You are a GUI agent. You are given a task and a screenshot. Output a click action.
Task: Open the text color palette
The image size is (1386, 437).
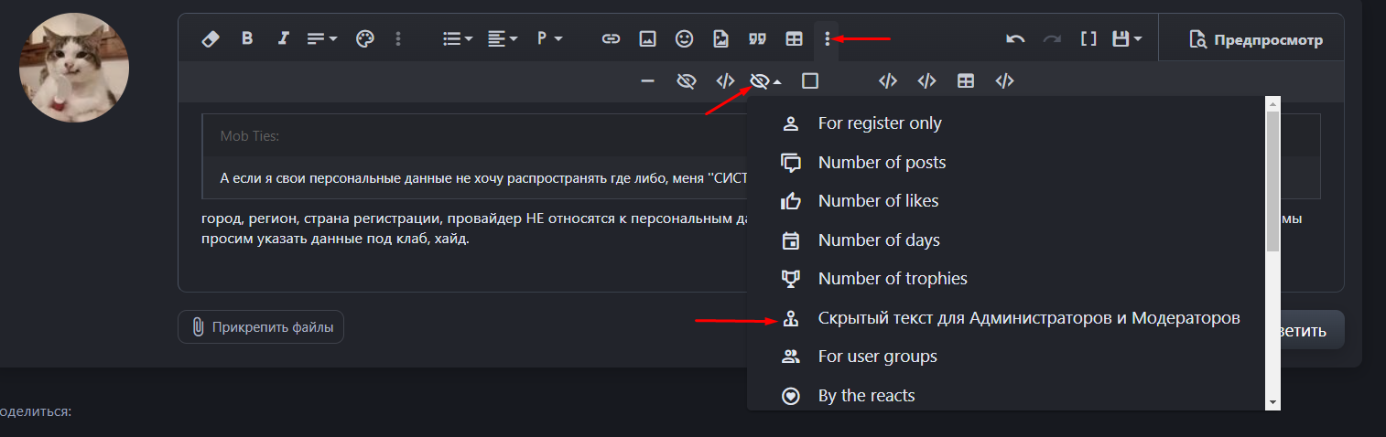(x=364, y=38)
